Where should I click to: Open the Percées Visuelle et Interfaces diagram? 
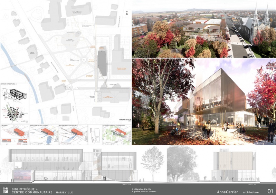tap(116, 134)
